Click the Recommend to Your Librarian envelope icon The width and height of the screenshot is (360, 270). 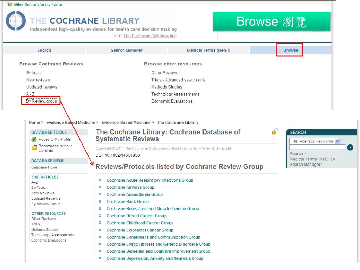[34, 148]
